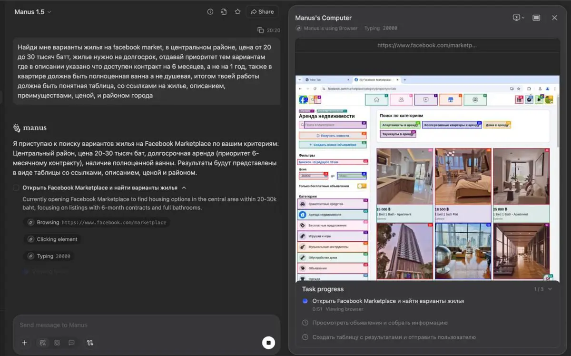This screenshot has height=356, width=571.
Task: Copy the user message with copy icon
Action: [260, 30]
